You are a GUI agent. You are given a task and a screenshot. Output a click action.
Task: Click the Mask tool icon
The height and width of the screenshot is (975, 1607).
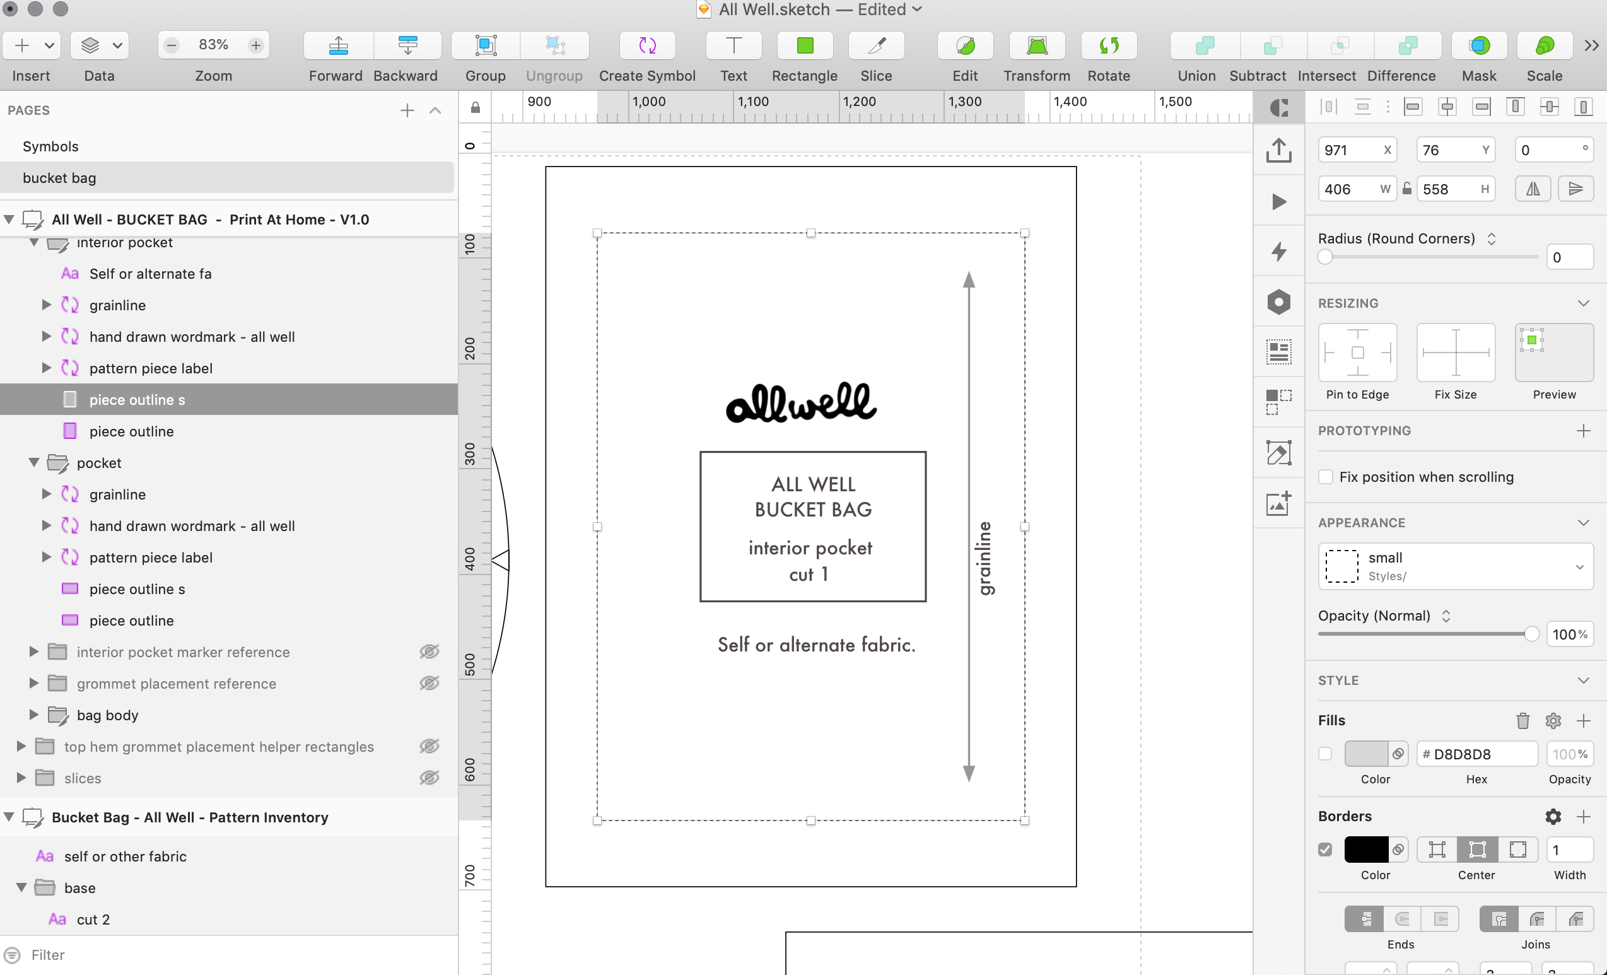click(x=1478, y=45)
